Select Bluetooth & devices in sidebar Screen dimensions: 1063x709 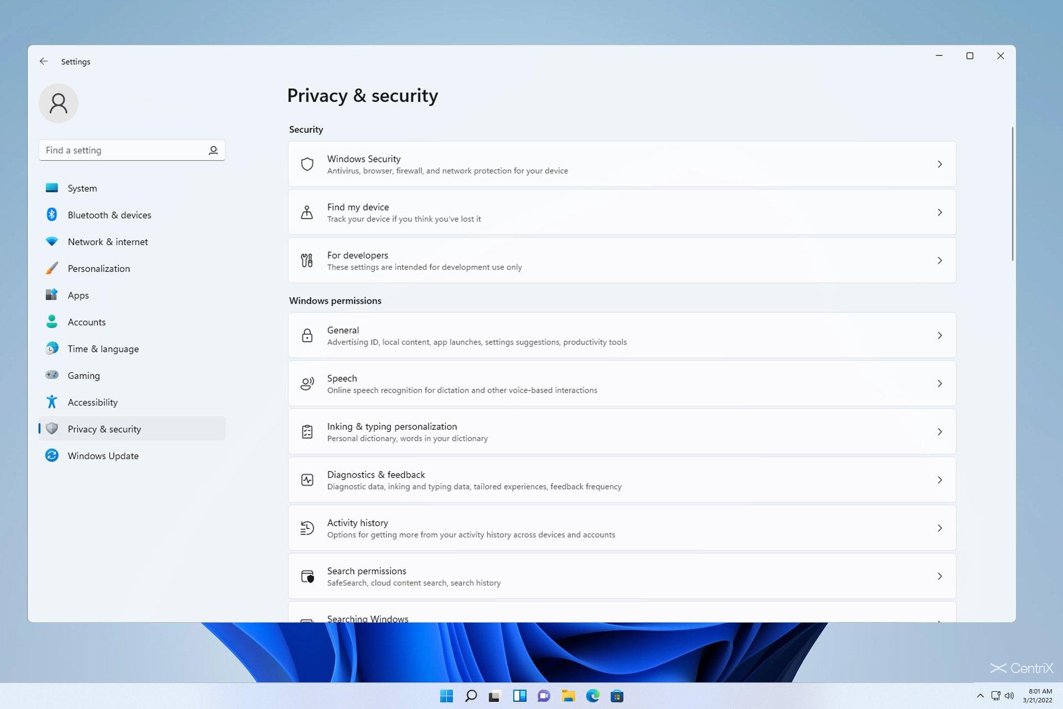coord(109,215)
